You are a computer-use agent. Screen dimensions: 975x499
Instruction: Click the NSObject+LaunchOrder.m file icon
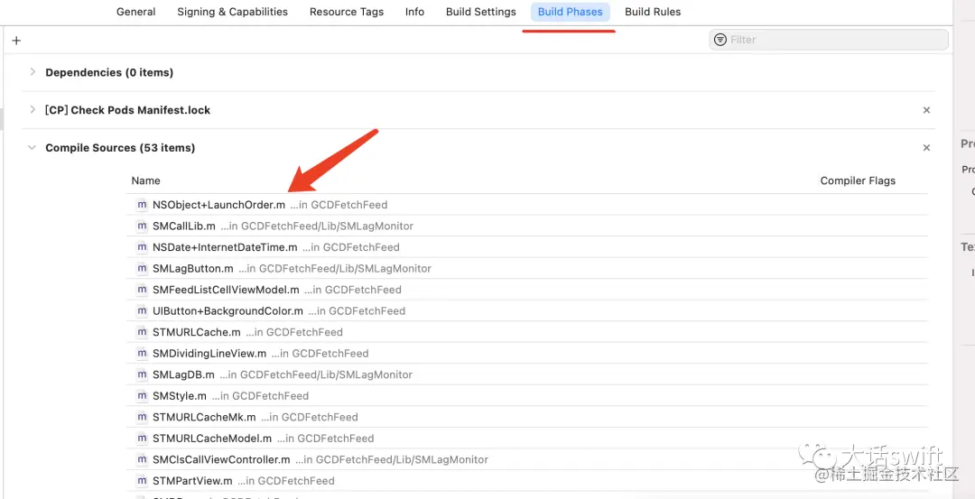142,205
